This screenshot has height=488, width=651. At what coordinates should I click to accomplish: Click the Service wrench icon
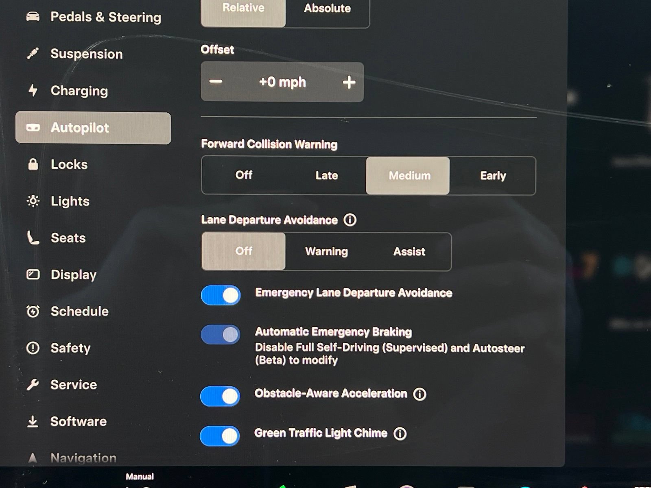pos(33,384)
